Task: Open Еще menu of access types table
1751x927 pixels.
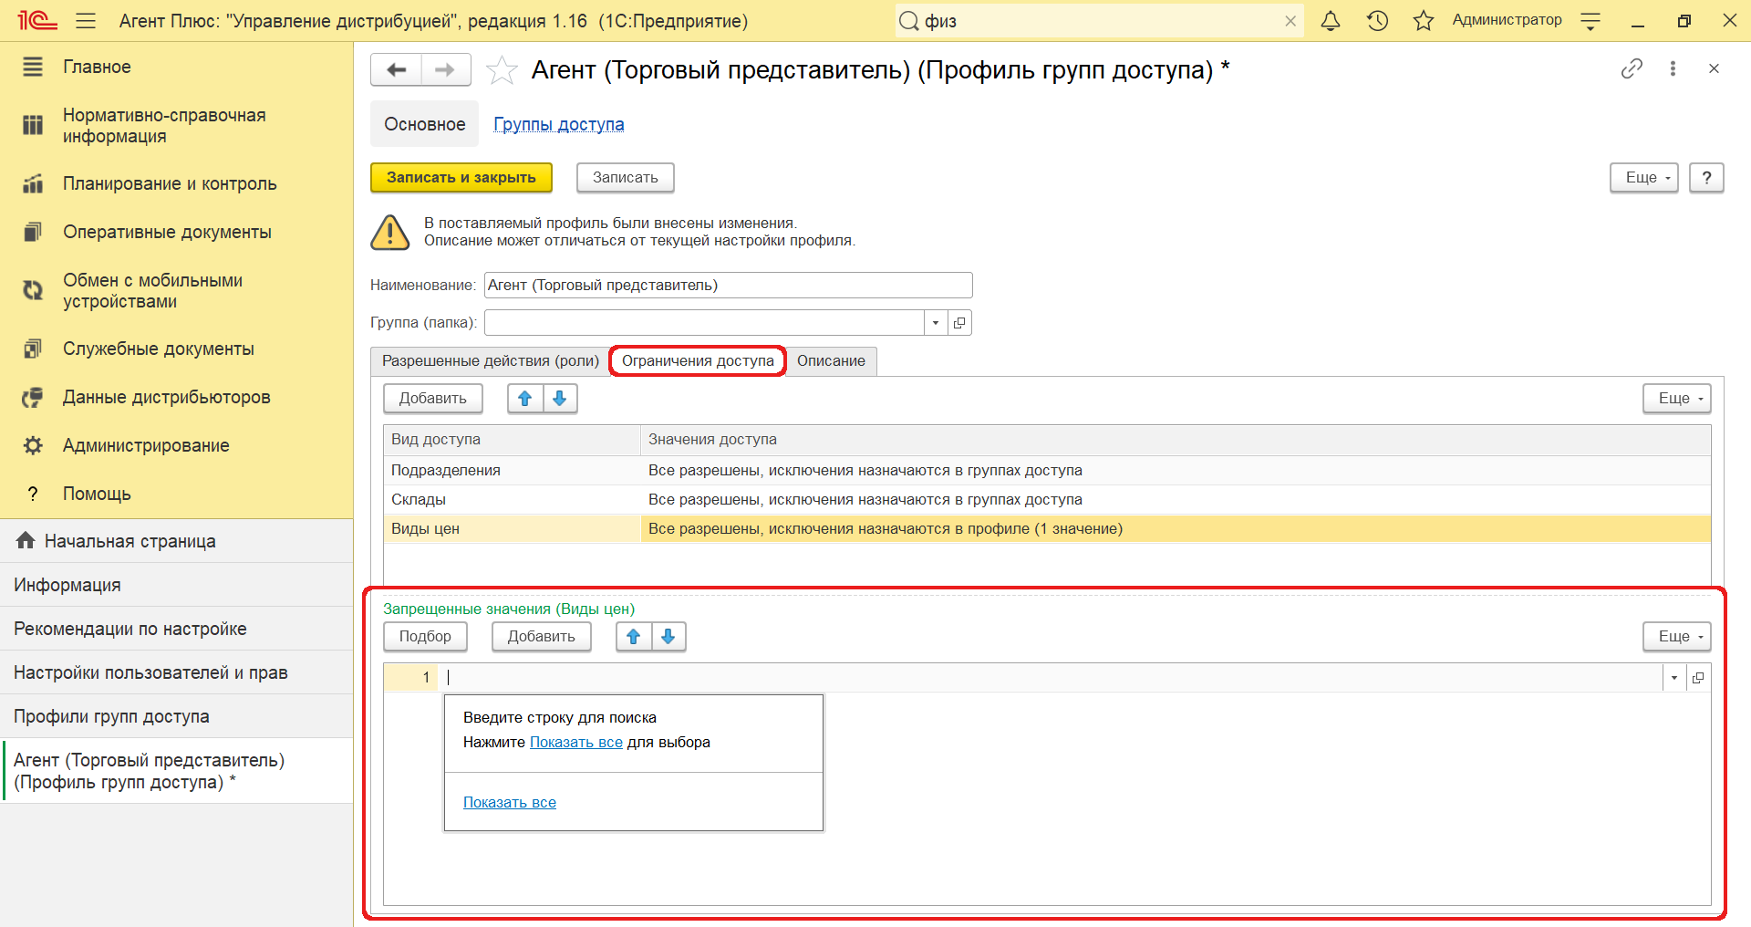Action: tap(1677, 398)
